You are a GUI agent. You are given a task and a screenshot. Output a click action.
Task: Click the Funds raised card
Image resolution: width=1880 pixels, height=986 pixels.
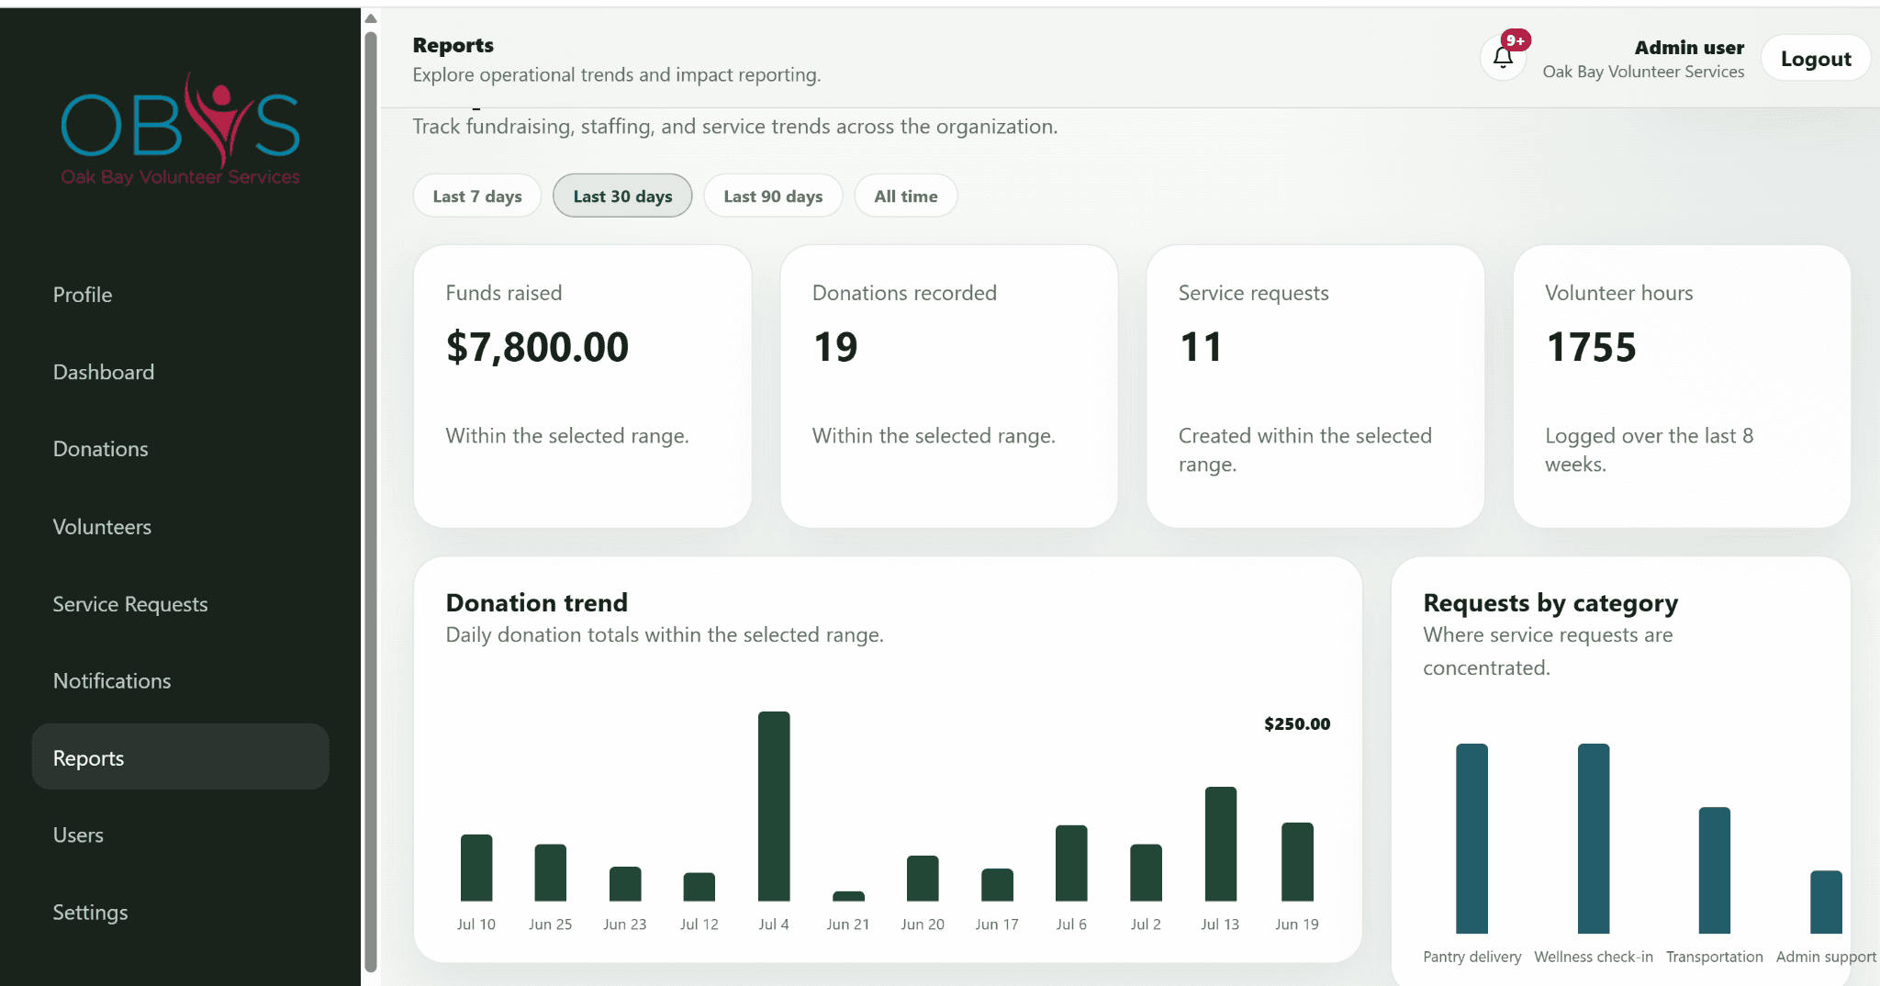pyautogui.click(x=582, y=386)
